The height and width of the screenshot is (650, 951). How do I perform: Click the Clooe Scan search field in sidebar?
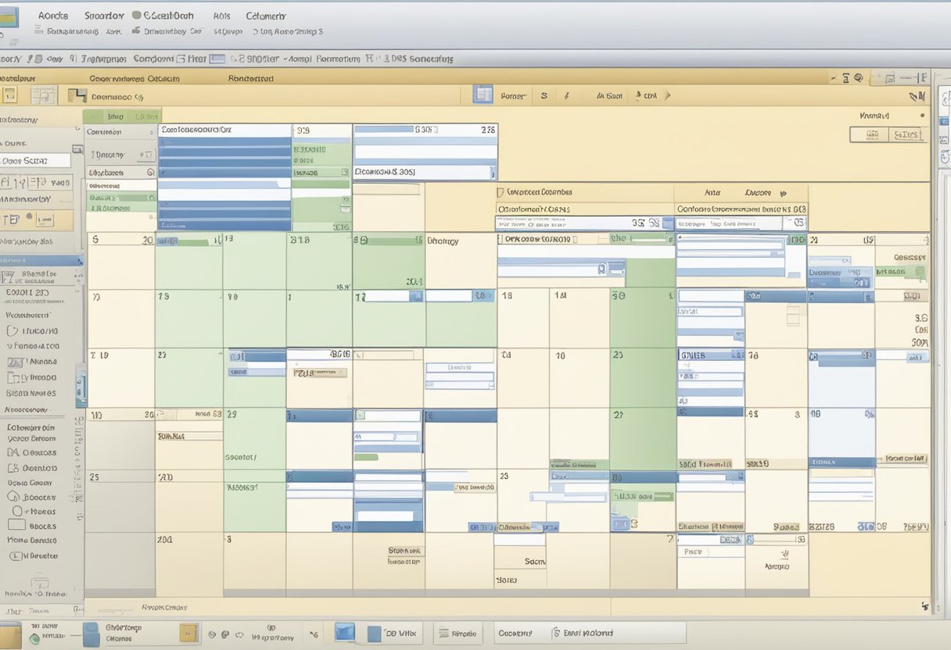tap(35, 160)
